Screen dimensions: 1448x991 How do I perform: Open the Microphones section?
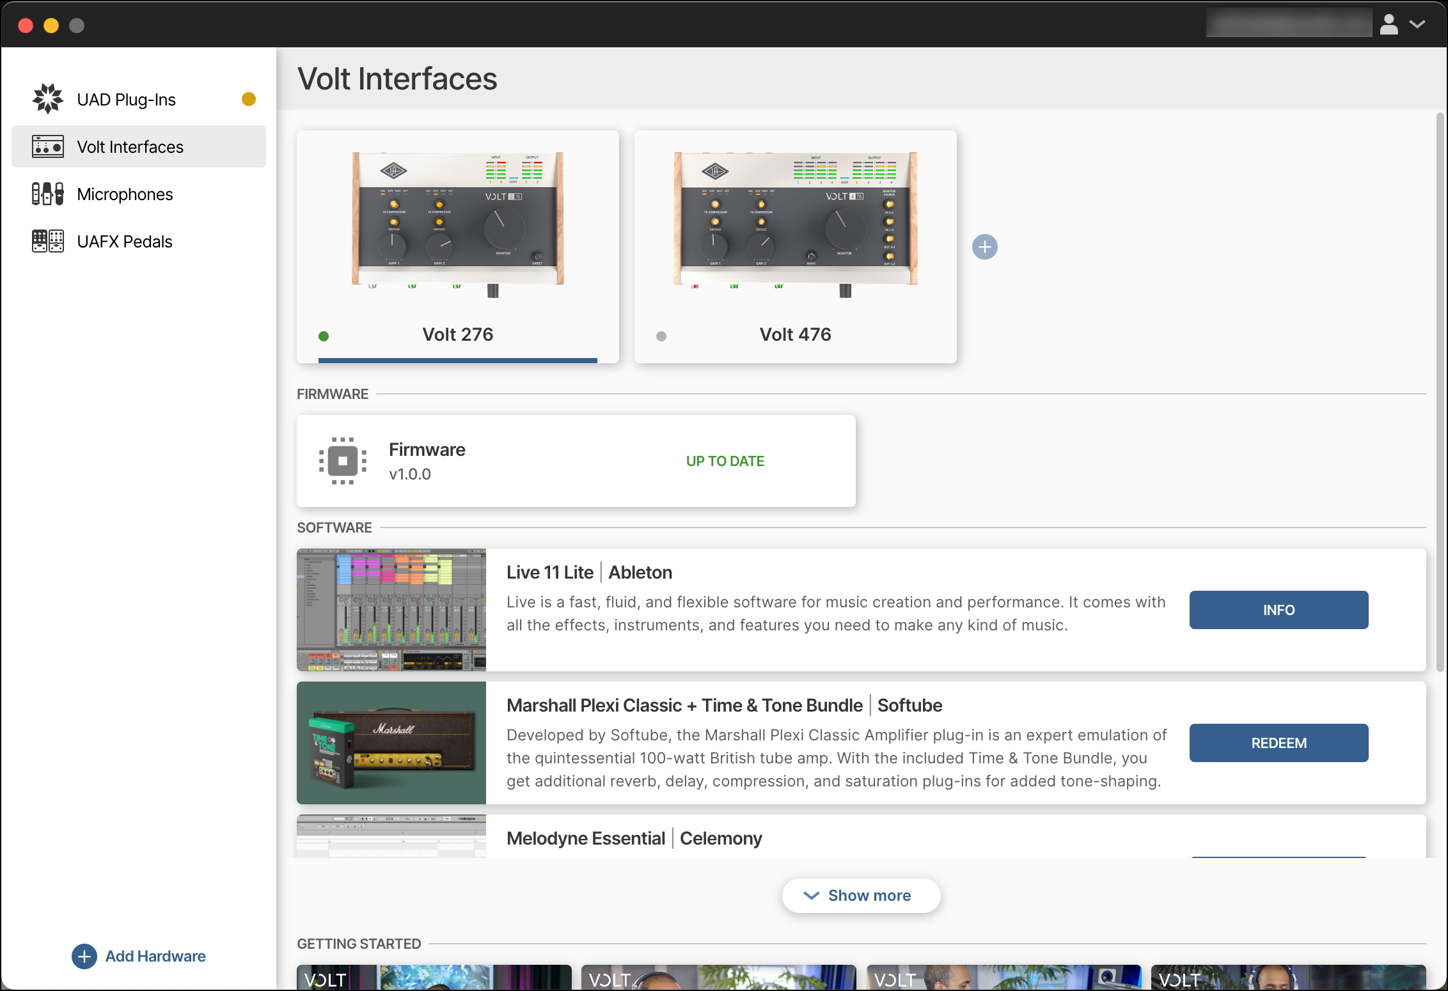click(x=125, y=194)
